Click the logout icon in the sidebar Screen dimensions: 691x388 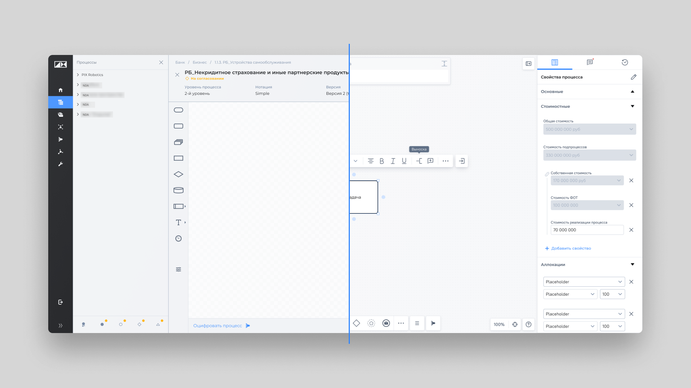[x=60, y=302]
